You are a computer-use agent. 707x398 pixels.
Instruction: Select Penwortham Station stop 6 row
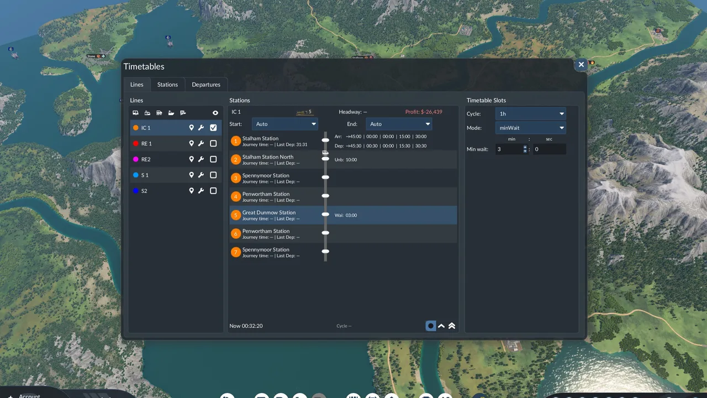coord(343,234)
